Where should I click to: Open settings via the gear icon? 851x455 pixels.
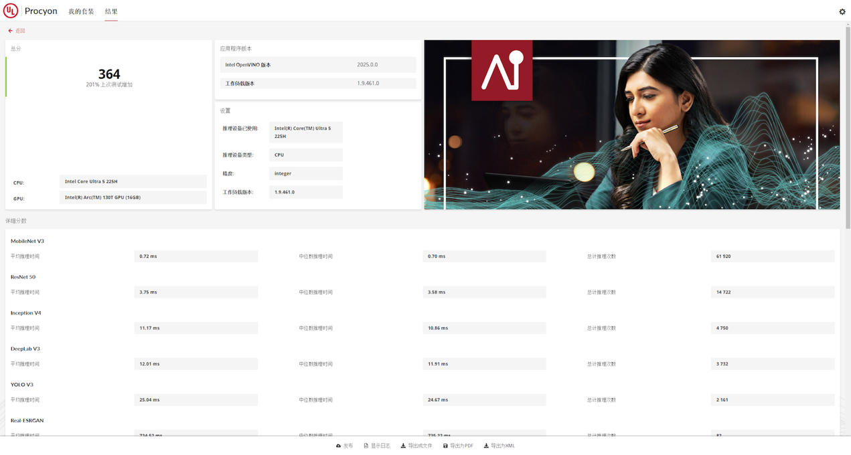coord(842,11)
